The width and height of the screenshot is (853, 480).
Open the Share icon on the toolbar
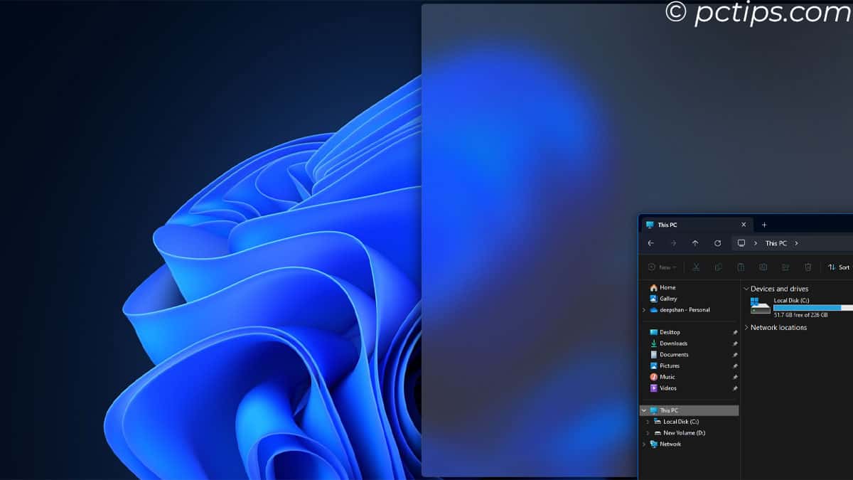785,267
